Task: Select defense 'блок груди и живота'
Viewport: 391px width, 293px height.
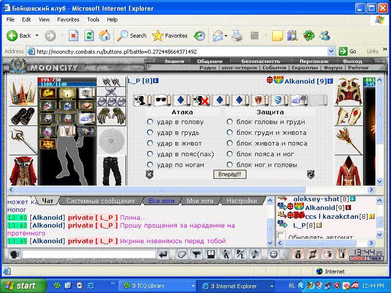Action: point(230,132)
